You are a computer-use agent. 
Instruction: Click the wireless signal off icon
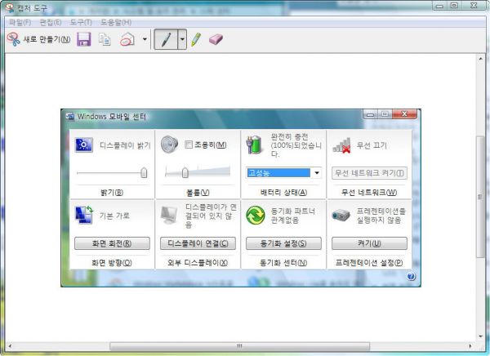tap(341, 145)
